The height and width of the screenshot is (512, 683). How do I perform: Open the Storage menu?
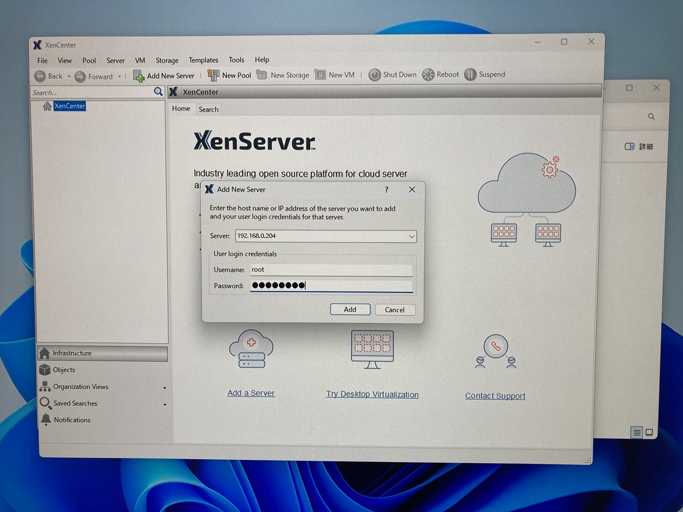(167, 60)
